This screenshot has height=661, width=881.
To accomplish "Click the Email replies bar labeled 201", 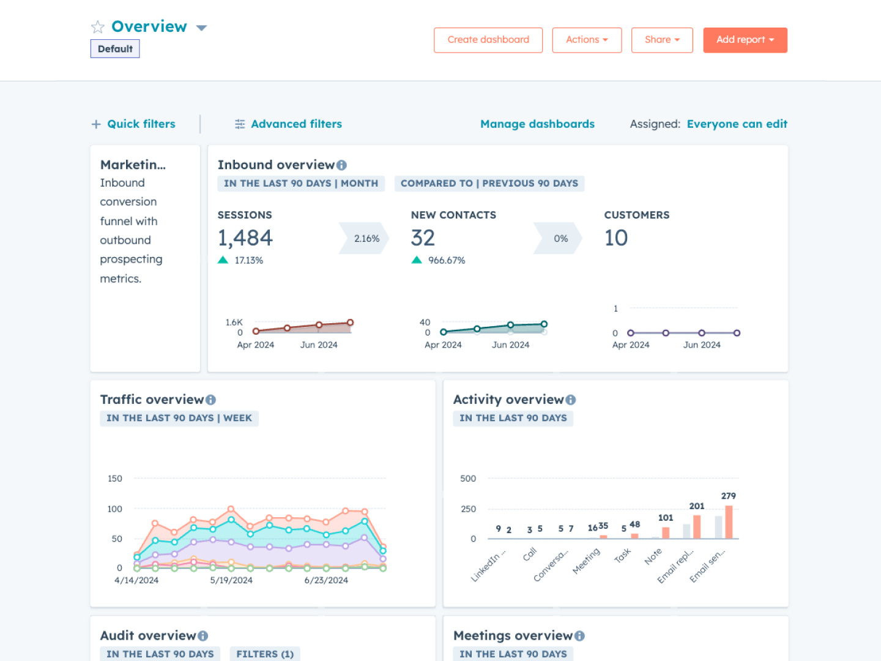I will click(x=697, y=527).
